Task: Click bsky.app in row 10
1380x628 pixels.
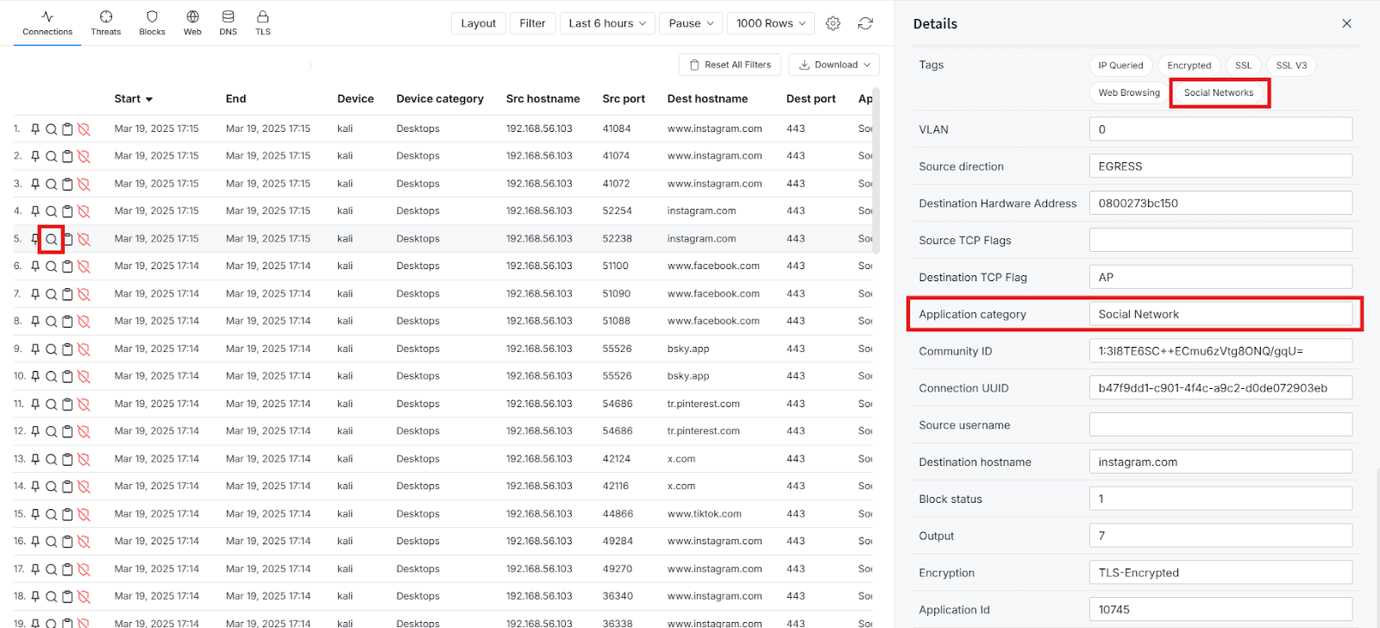Action: 688,376
